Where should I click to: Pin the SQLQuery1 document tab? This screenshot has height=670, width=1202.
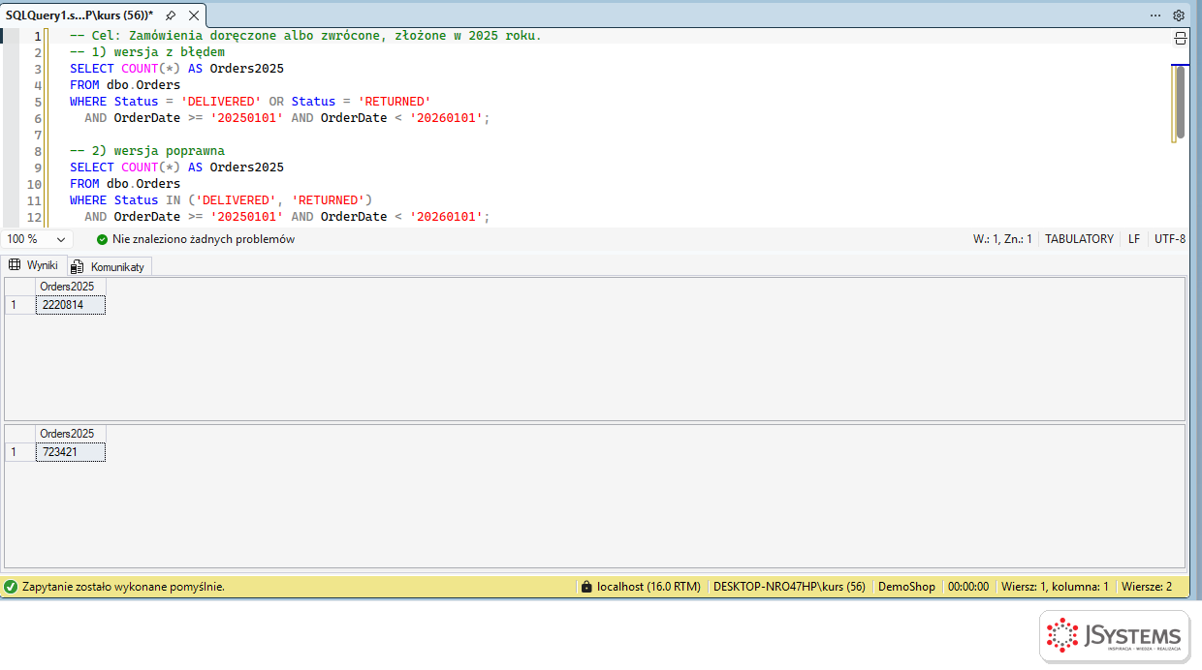pyautogui.click(x=171, y=15)
